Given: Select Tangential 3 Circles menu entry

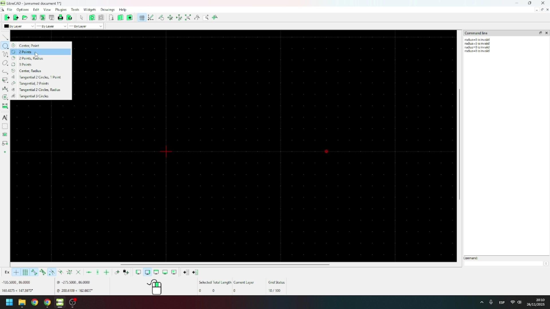Looking at the screenshot, I should 34,96.
